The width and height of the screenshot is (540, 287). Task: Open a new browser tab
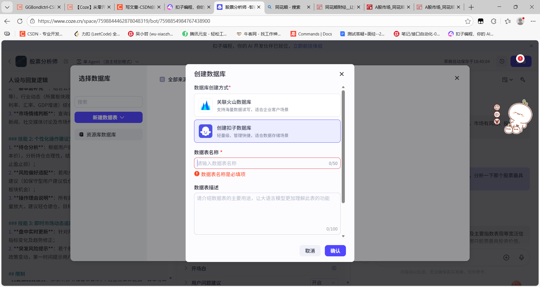(x=471, y=7)
